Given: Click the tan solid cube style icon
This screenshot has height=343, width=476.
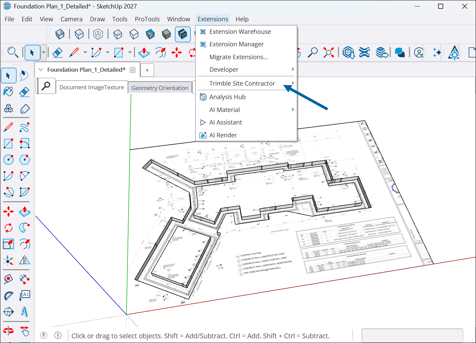Looking at the screenshot, I should pyautogui.click(x=166, y=34).
